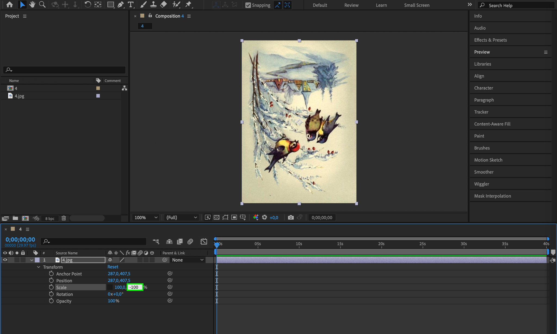Screen dimensions: 557x334
Task: Select the Brush tool
Action: click(143, 4)
